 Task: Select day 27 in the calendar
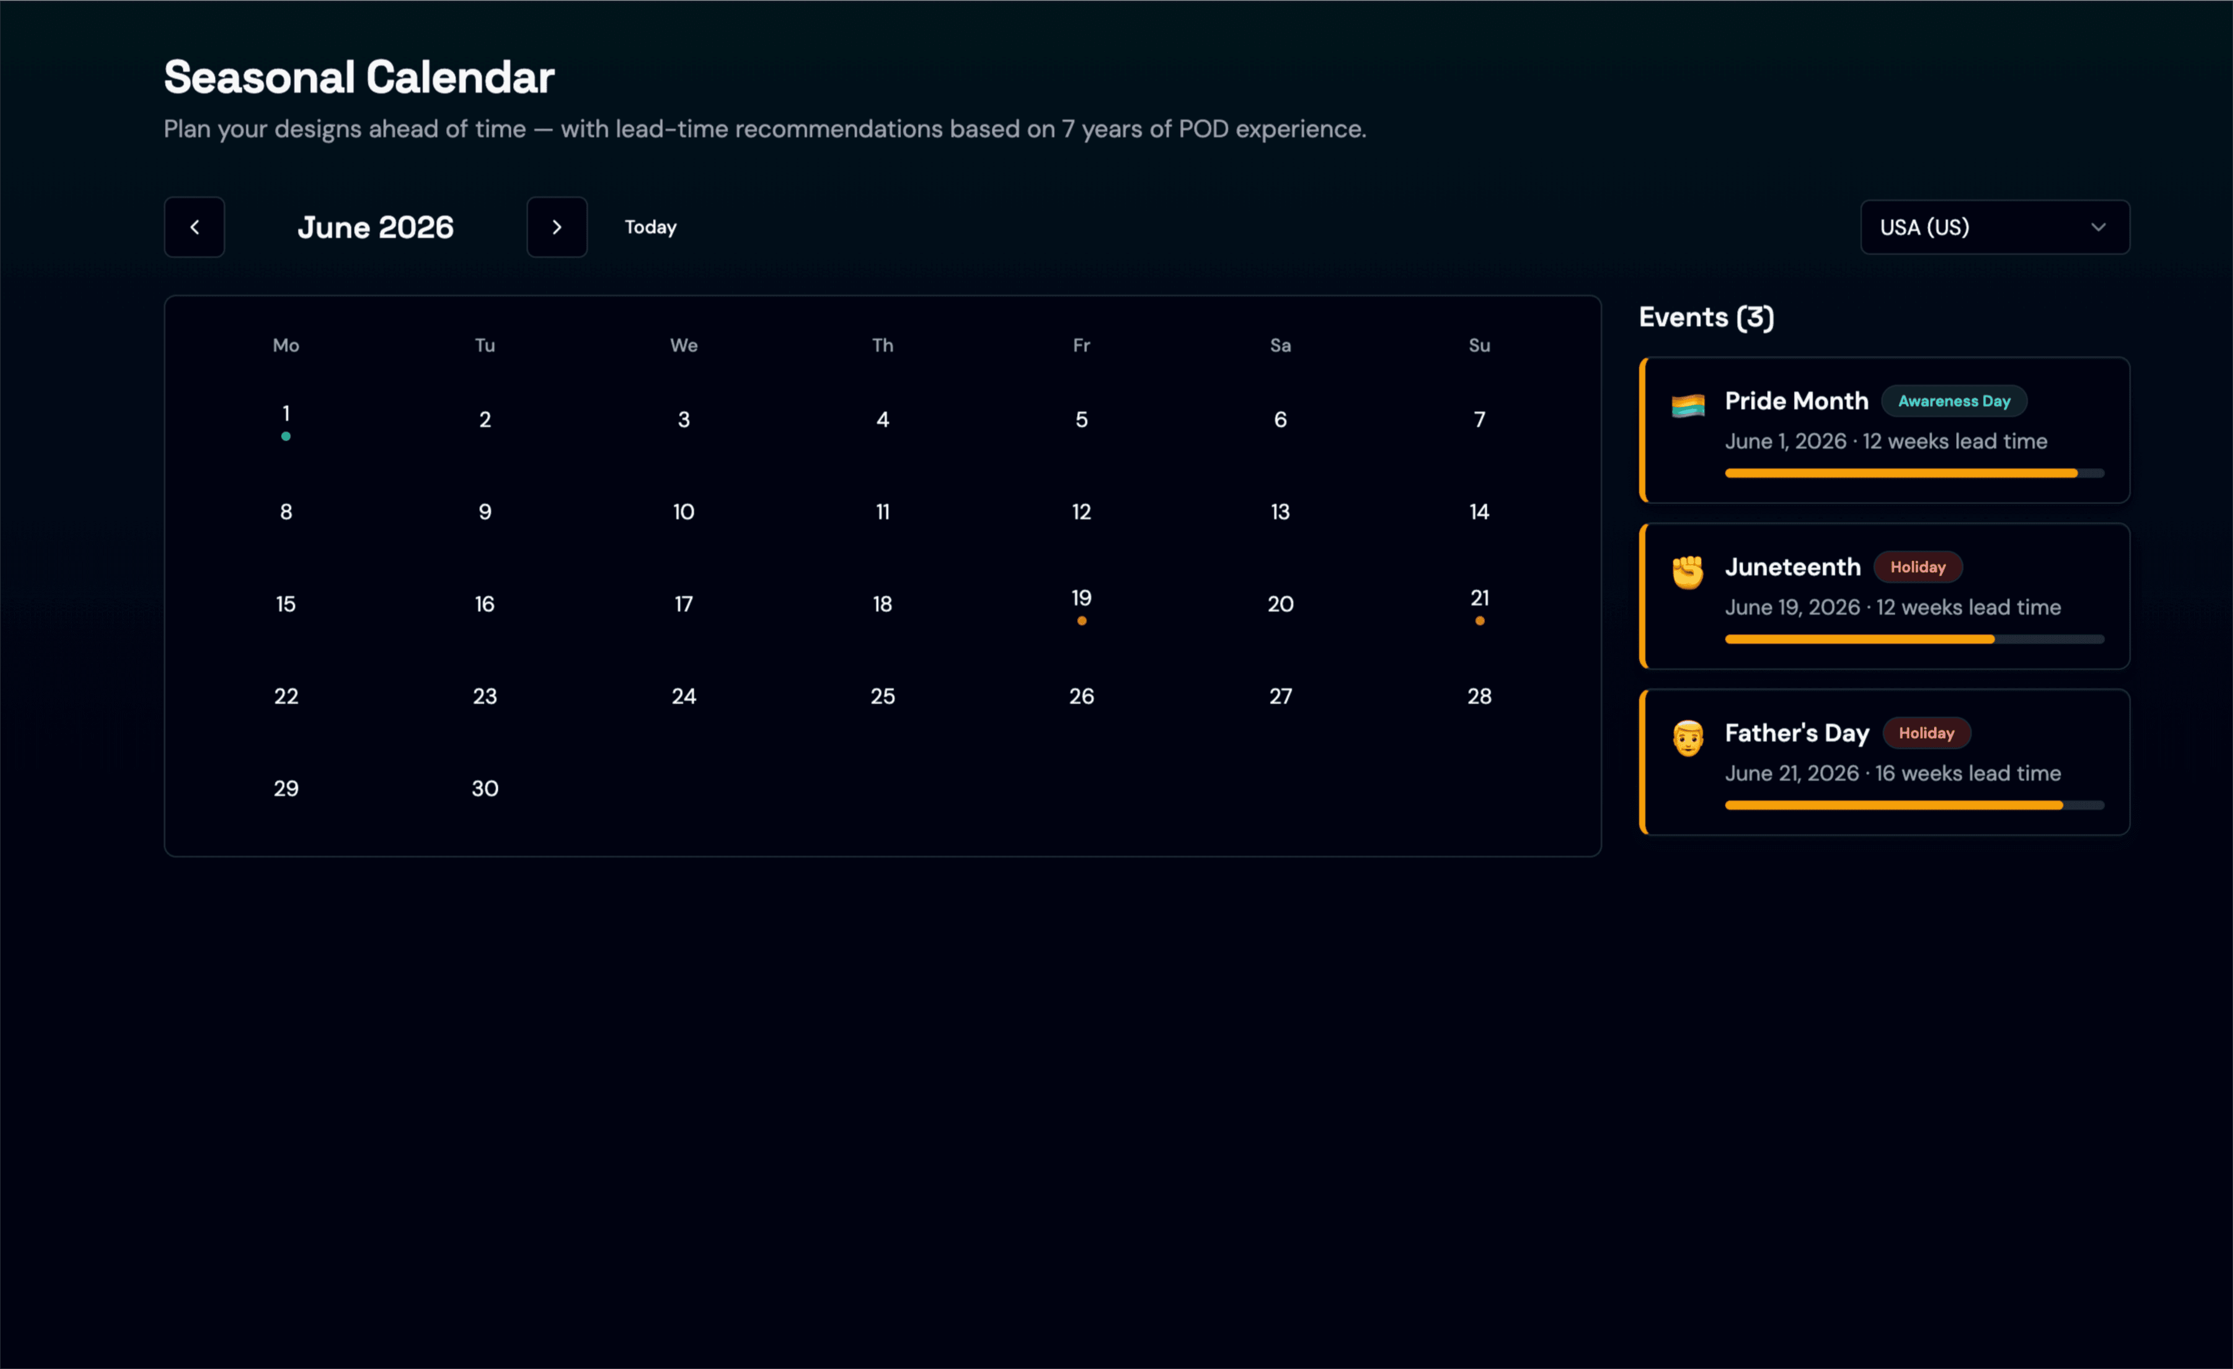tap(1280, 696)
